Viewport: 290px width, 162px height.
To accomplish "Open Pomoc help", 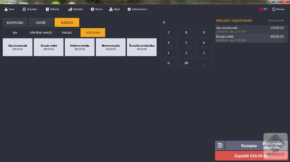I will coord(278,9).
